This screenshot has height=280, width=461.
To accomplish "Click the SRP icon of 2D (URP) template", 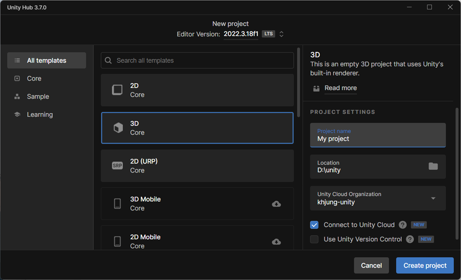I will (x=117, y=166).
